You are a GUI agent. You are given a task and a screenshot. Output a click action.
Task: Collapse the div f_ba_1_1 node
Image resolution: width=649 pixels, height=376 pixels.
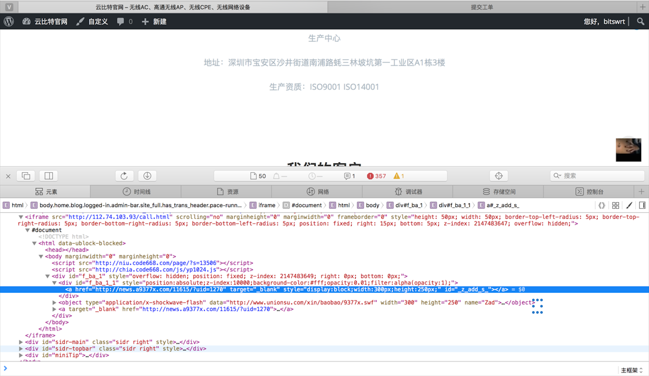(54, 283)
